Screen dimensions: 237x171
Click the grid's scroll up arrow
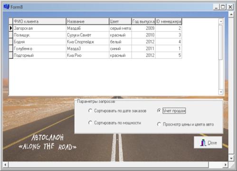[x=221, y=21]
